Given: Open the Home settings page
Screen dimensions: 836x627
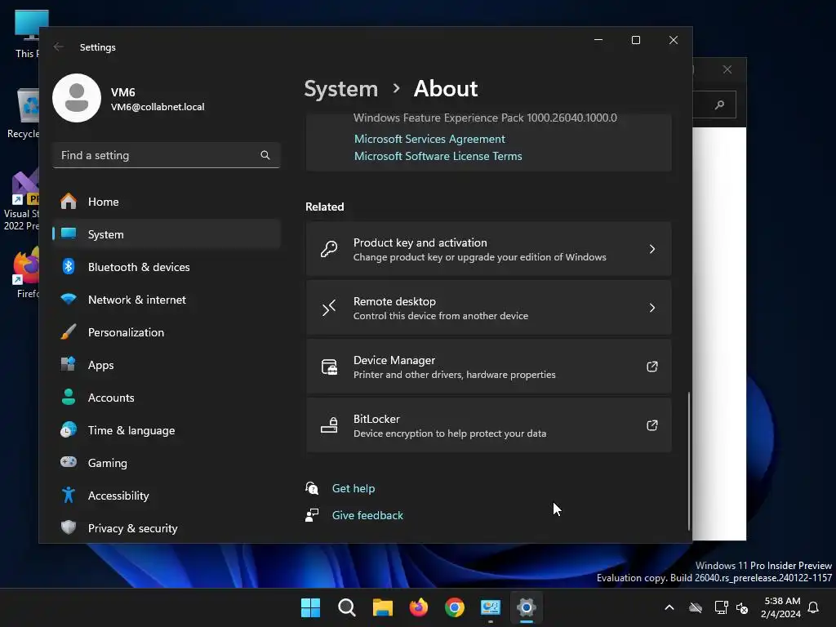Looking at the screenshot, I should tap(167, 202).
